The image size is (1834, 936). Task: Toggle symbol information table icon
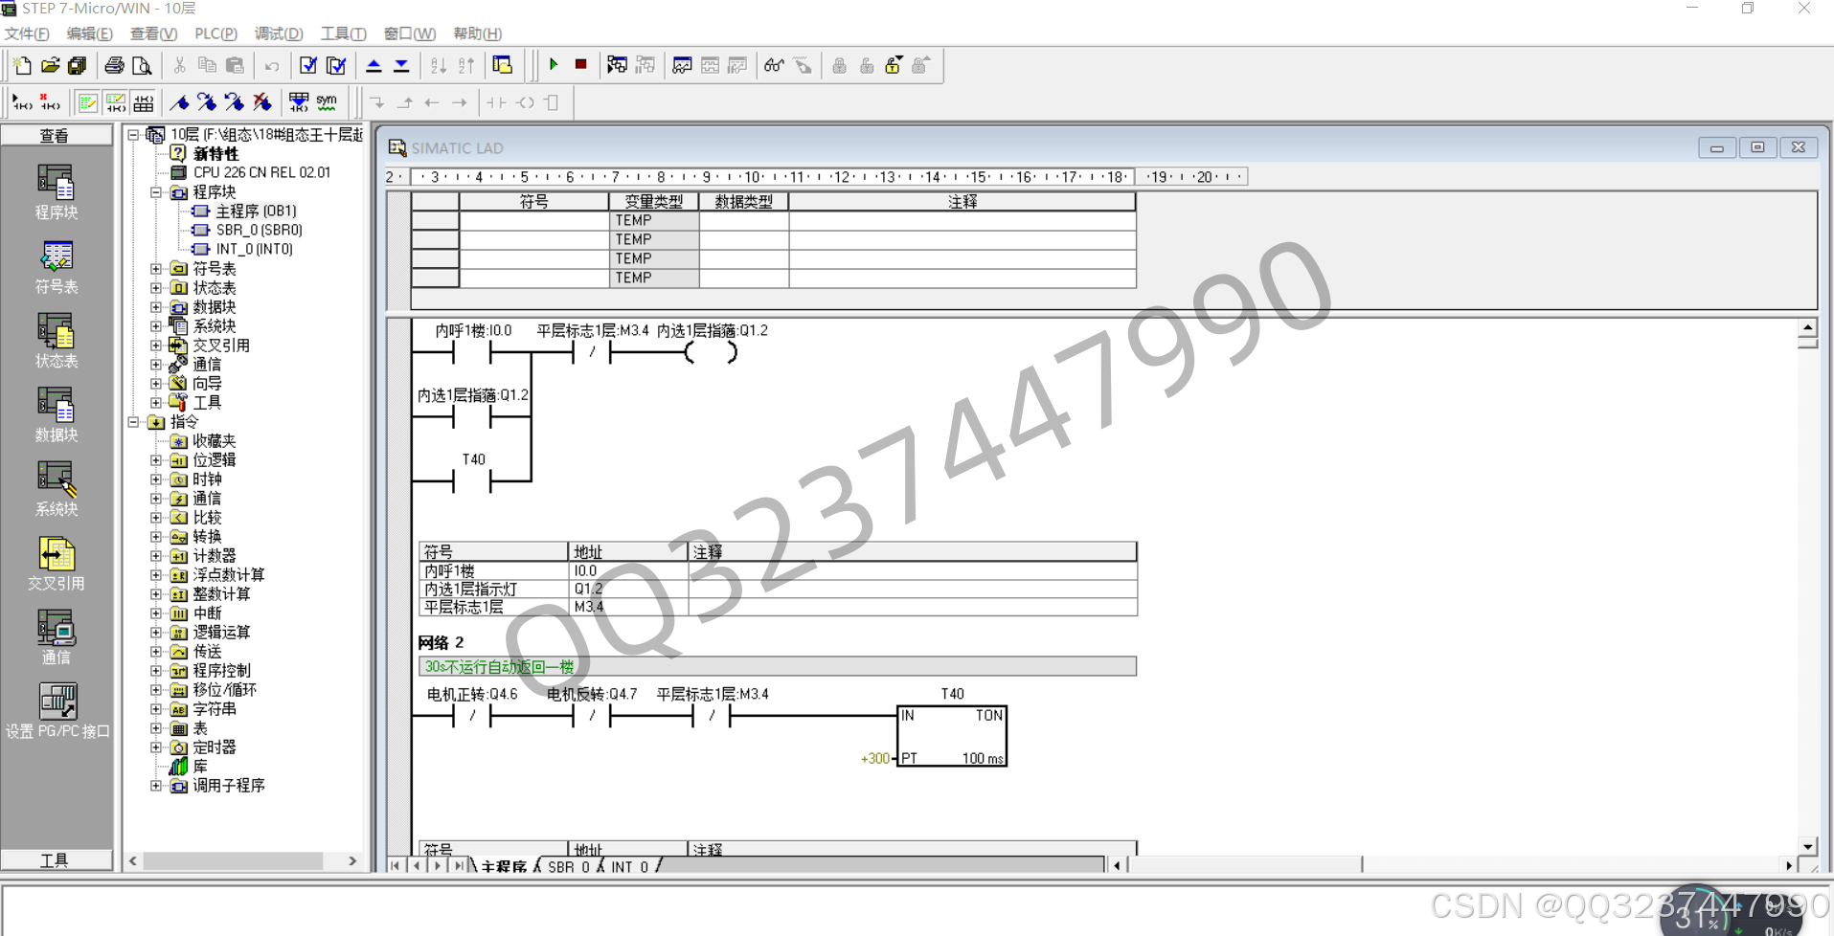point(144,101)
